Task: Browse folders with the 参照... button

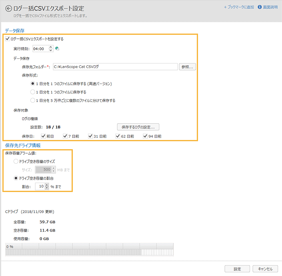Action: tap(187, 67)
